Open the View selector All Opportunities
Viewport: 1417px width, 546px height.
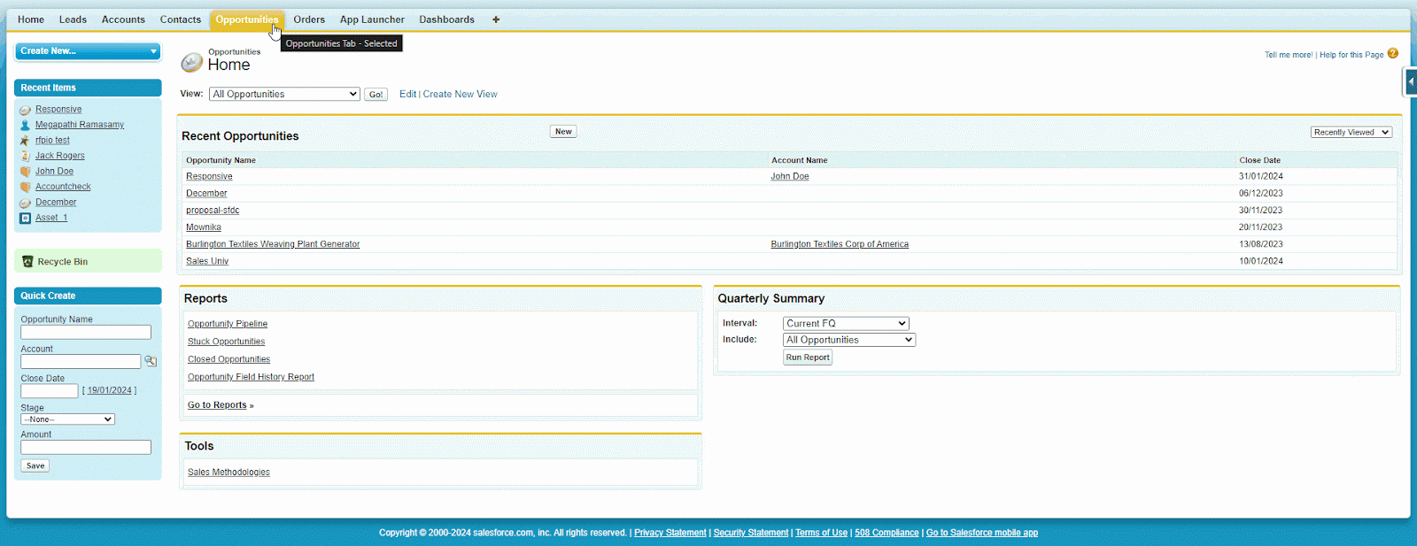[x=284, y=94]
